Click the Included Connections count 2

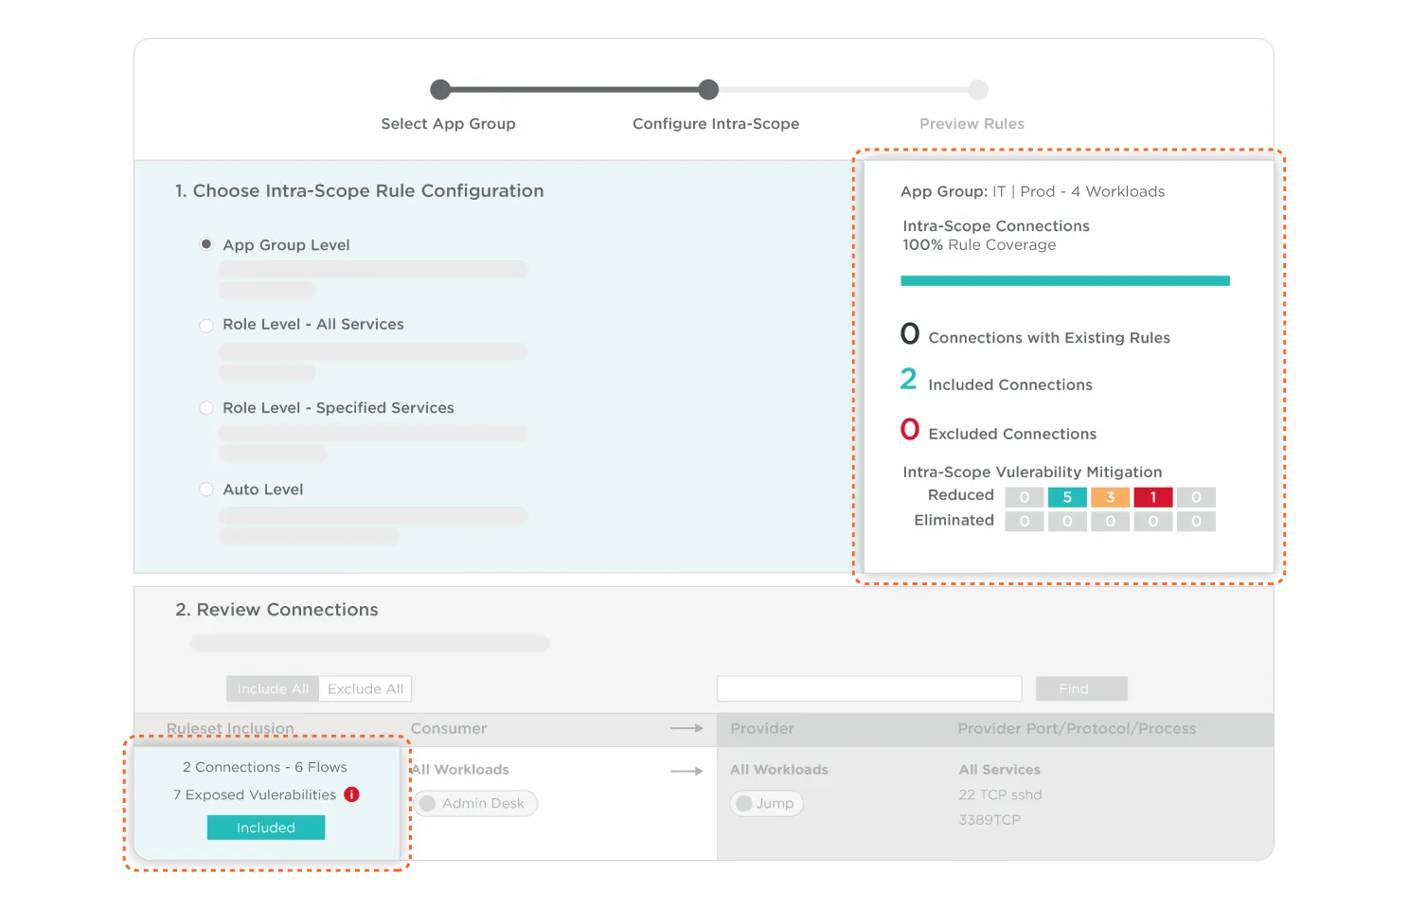click(908, 379)
